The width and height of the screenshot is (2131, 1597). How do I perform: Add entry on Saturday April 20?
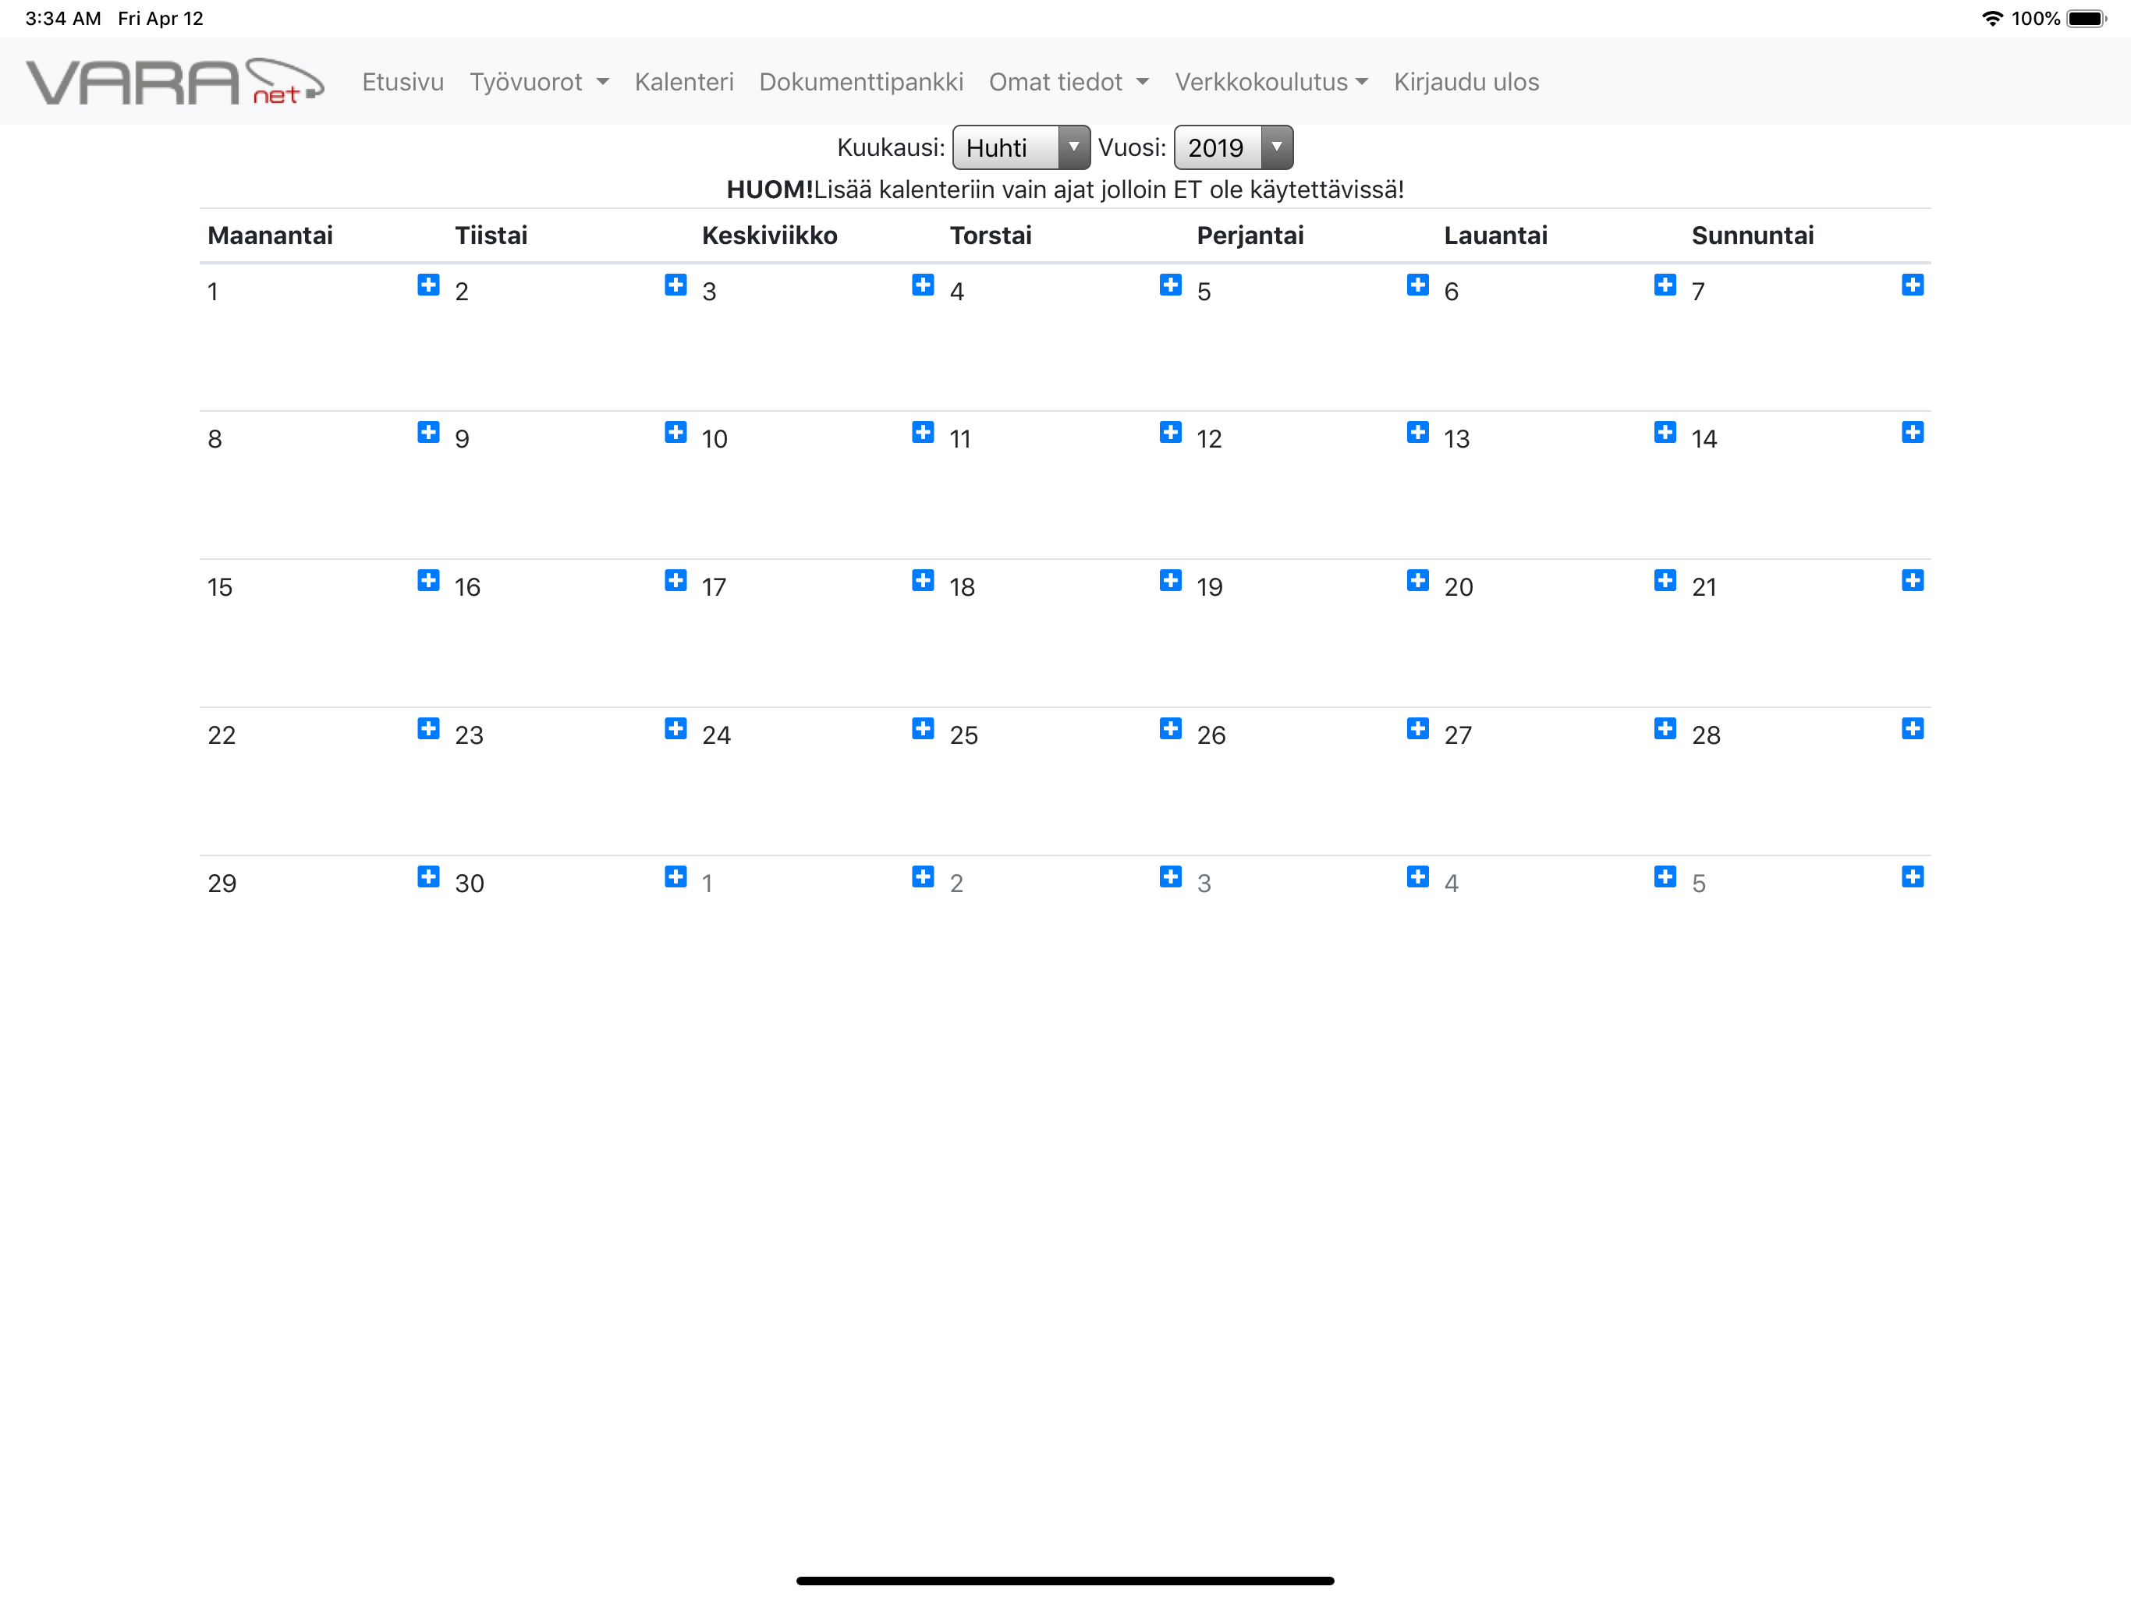pos(1665,580)
